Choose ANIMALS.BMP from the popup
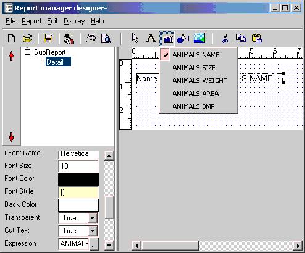 pyautogui.click(x=199, y=106)
